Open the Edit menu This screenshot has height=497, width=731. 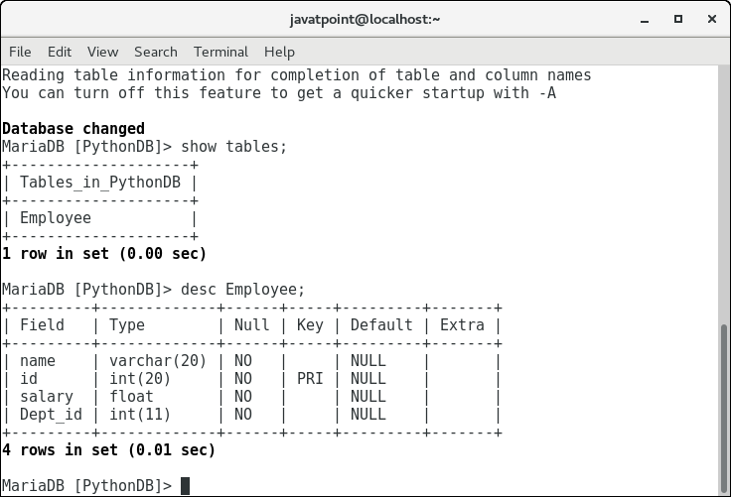(x=60, y=52)
